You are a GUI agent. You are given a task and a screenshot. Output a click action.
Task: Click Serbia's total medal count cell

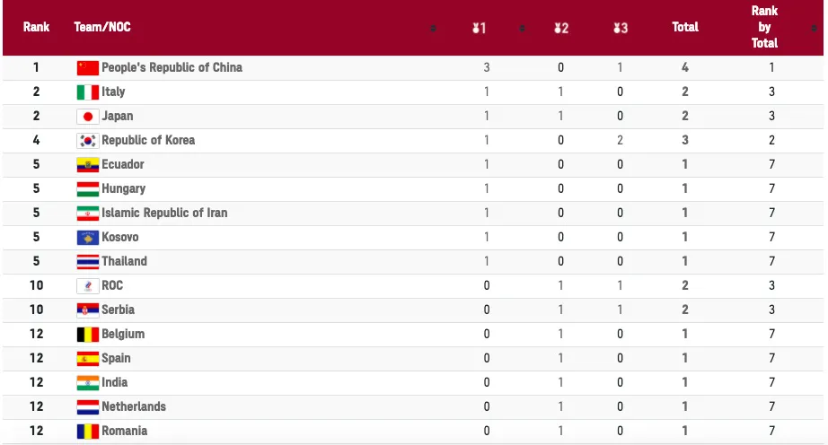[685, 310]
